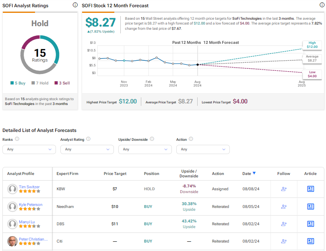The image size is (326, 251).
Task: Open Tim Switzer's analyst profile
Action: tap(29, 187)
